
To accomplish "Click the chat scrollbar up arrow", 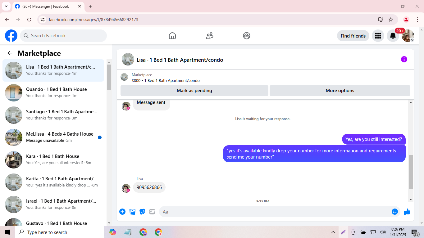I will click(411, 103).
